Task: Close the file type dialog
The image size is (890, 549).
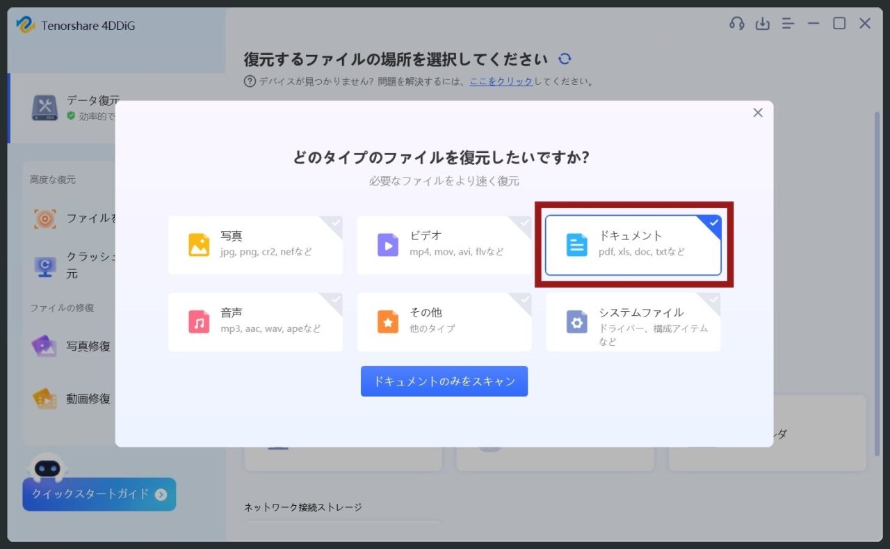Action: [758, 113]
